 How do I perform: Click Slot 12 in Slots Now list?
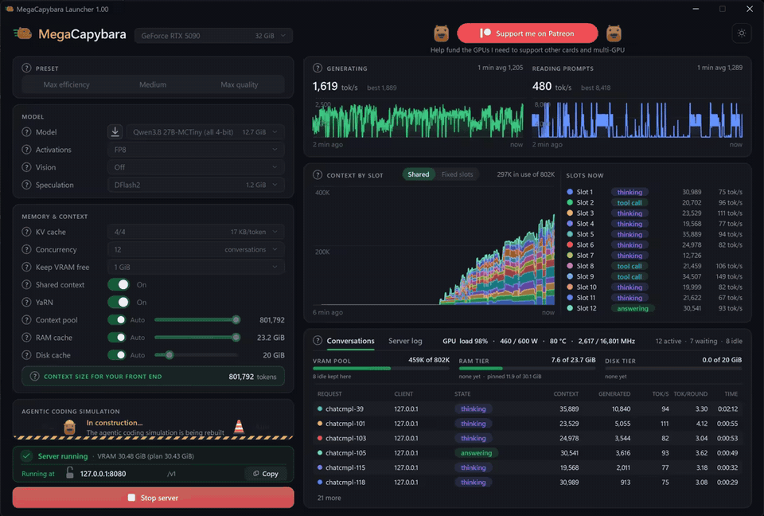coord(654,308)
